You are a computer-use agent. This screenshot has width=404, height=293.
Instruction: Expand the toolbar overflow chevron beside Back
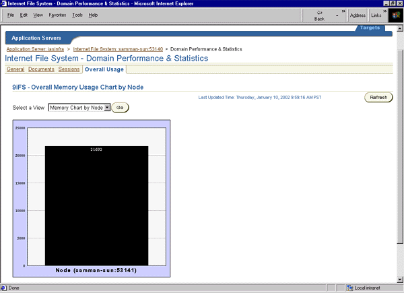[343, 11]
